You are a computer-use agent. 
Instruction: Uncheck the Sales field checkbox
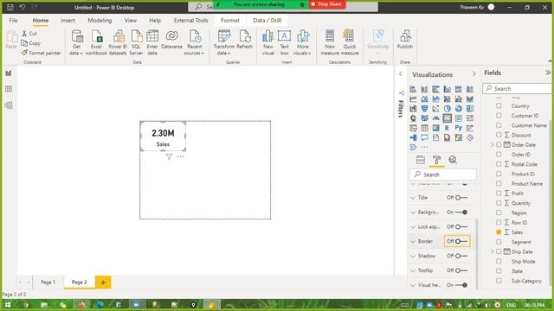(x=499, y=232)
